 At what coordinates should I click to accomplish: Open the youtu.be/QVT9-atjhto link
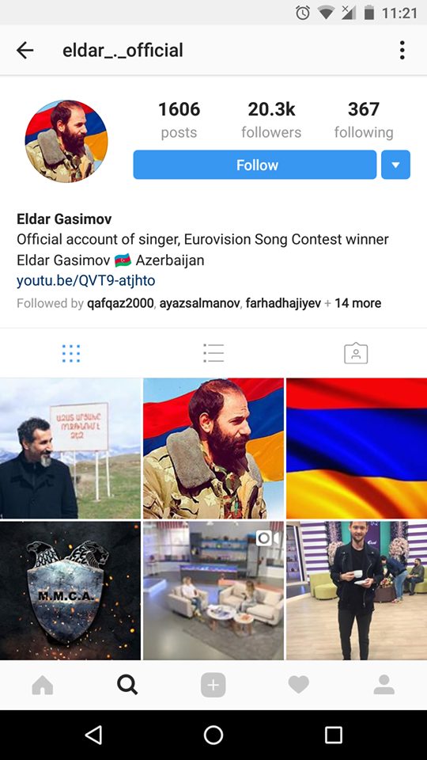coord(85,281)
